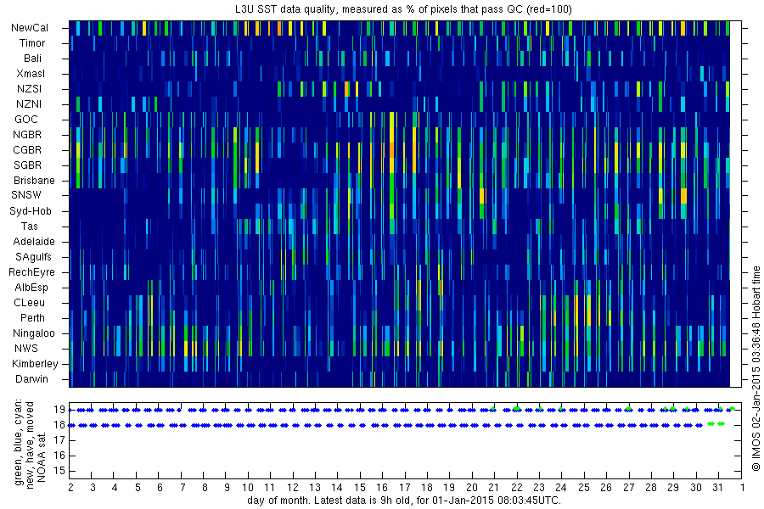Select the Darwin row label
The height and width of the screenshot is (509, 764).
[x=31, y=378]
